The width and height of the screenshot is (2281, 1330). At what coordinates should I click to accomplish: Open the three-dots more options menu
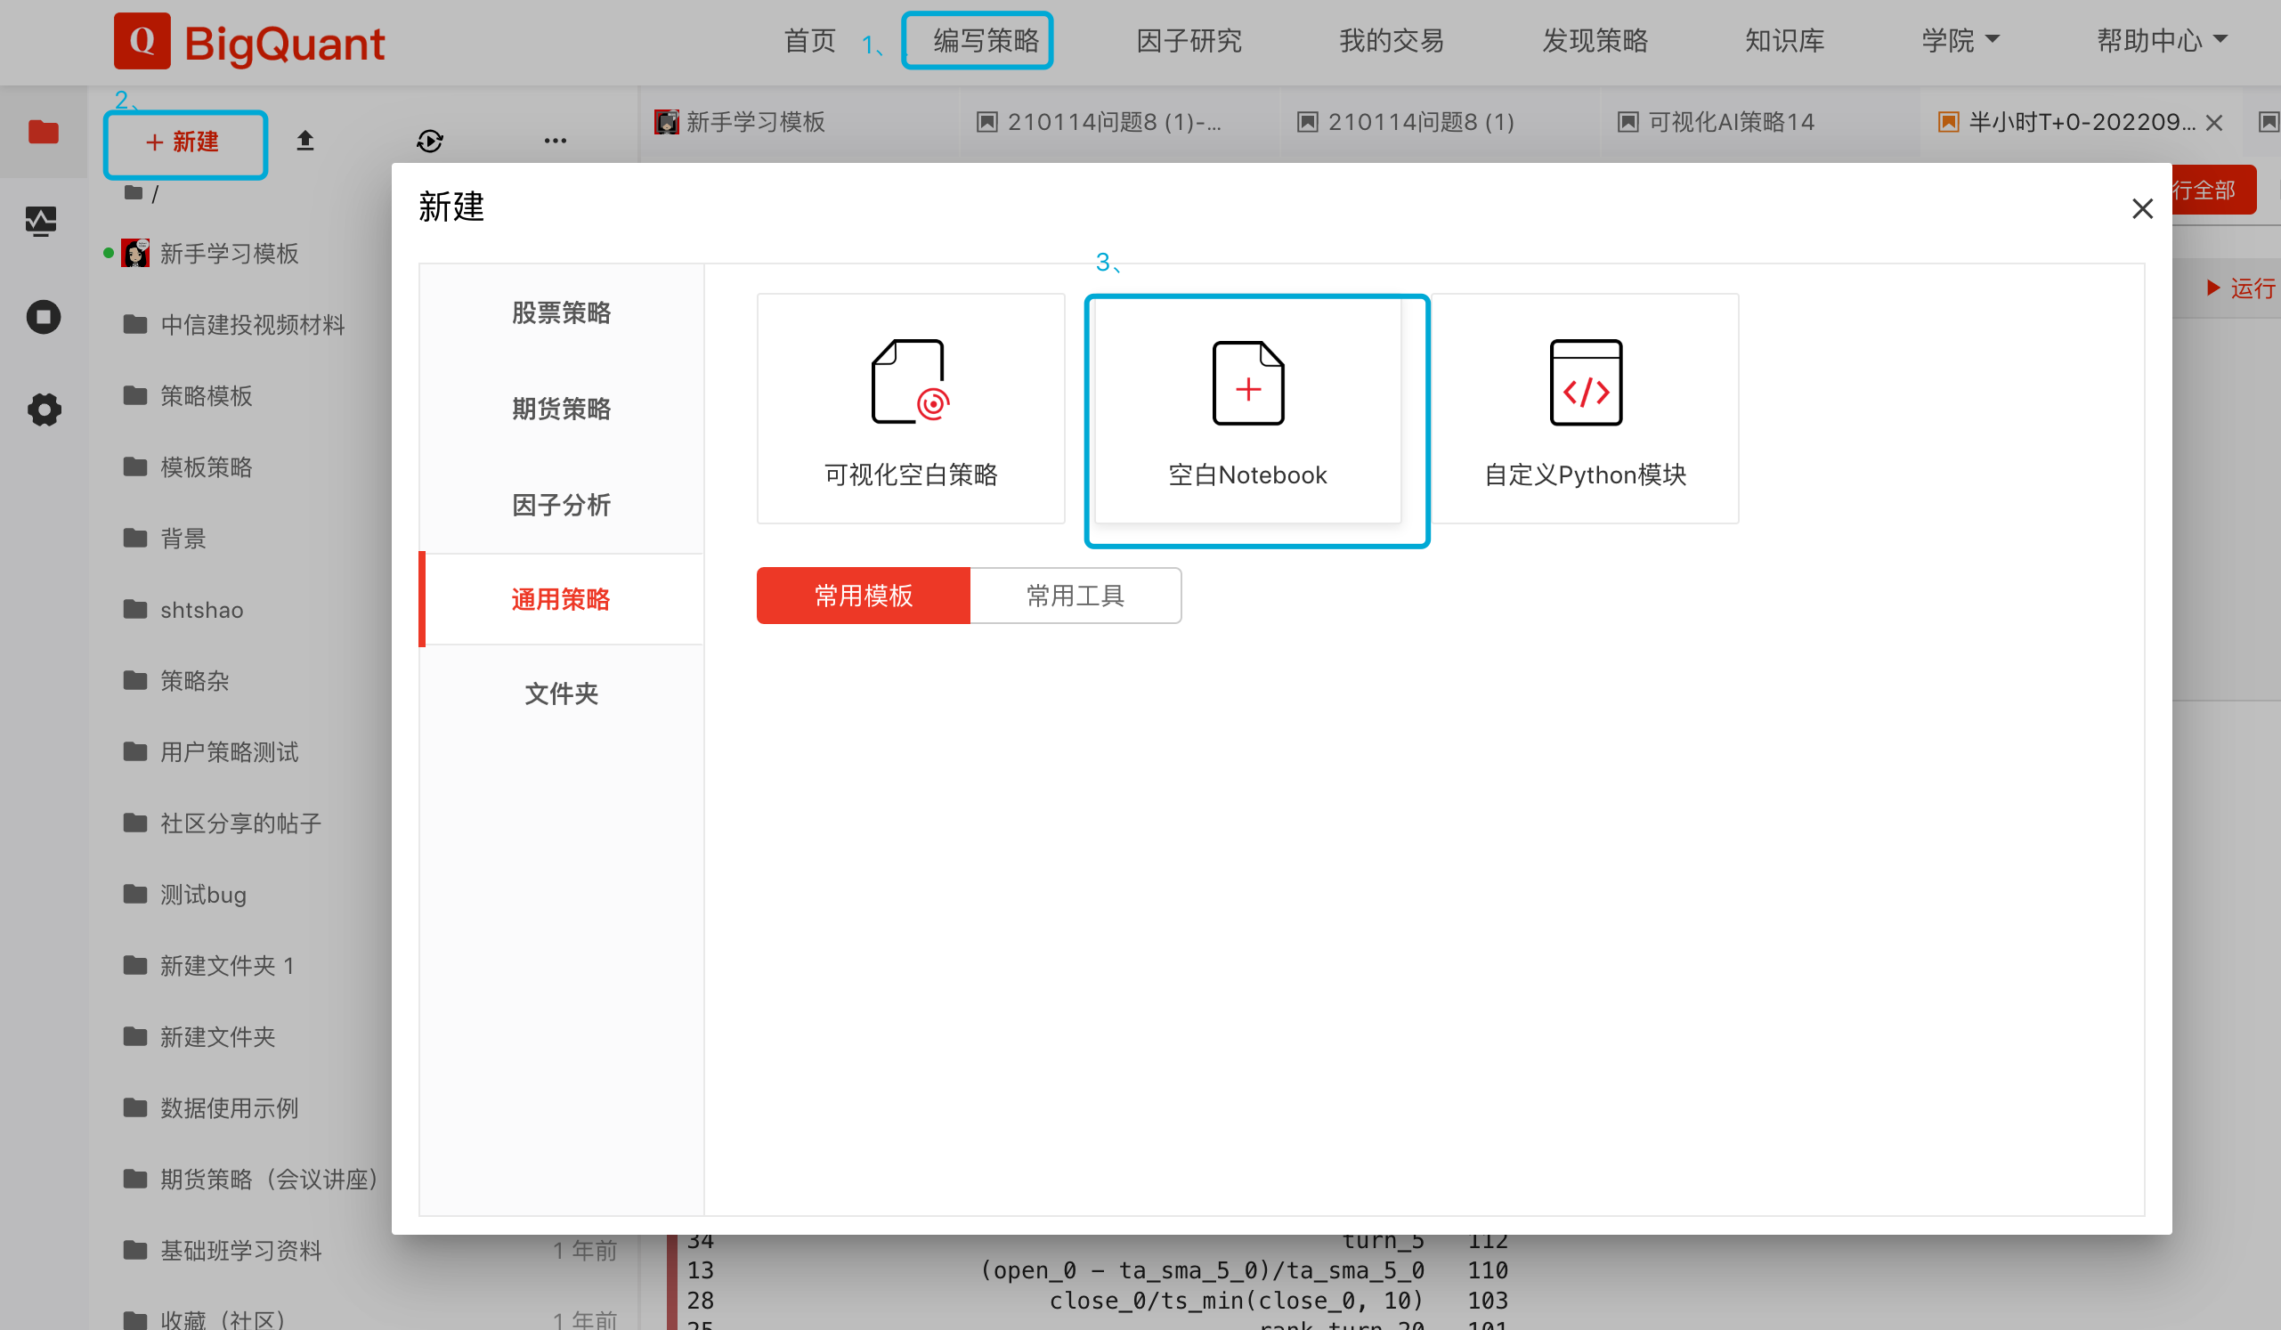coord(555,142)
